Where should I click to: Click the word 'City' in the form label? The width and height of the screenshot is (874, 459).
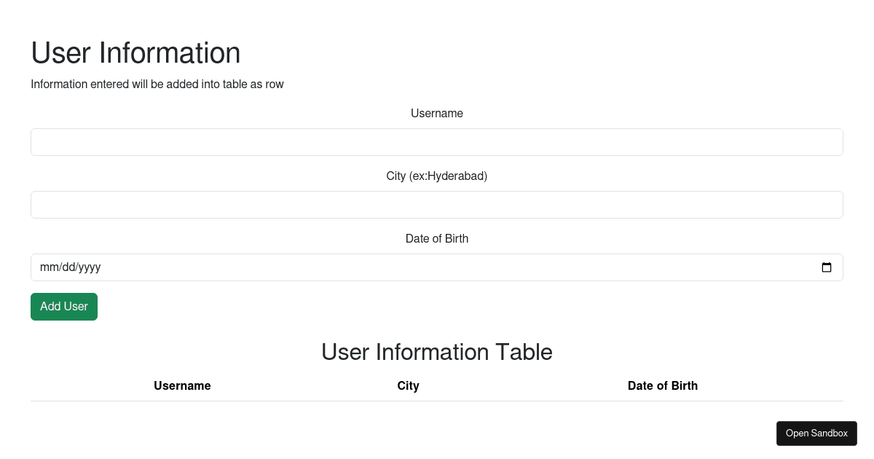[x=396, y=176]
